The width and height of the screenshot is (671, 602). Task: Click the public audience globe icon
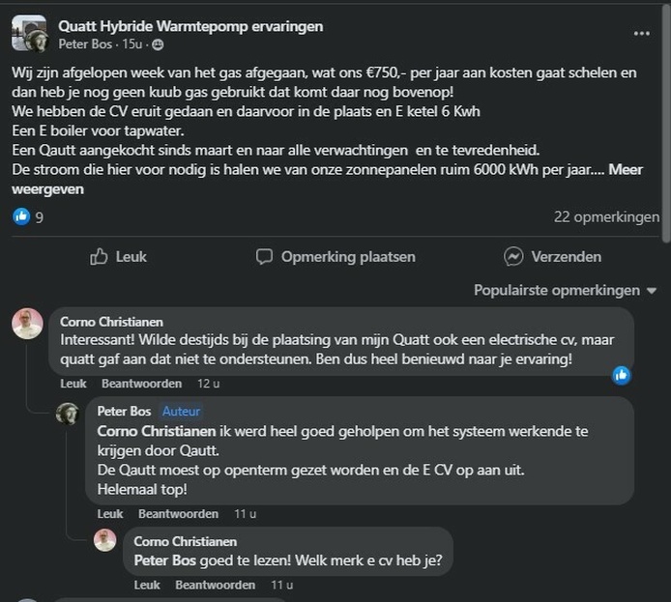click(x=159, y=44)
